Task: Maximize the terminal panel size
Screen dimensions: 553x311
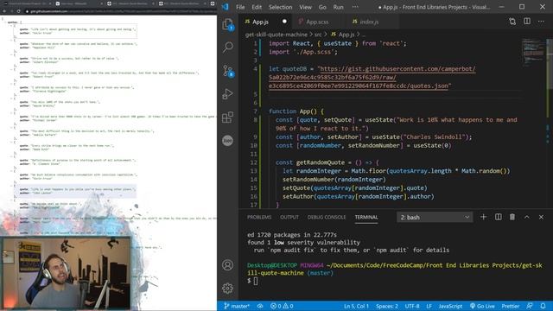Action: click(526, 217)
